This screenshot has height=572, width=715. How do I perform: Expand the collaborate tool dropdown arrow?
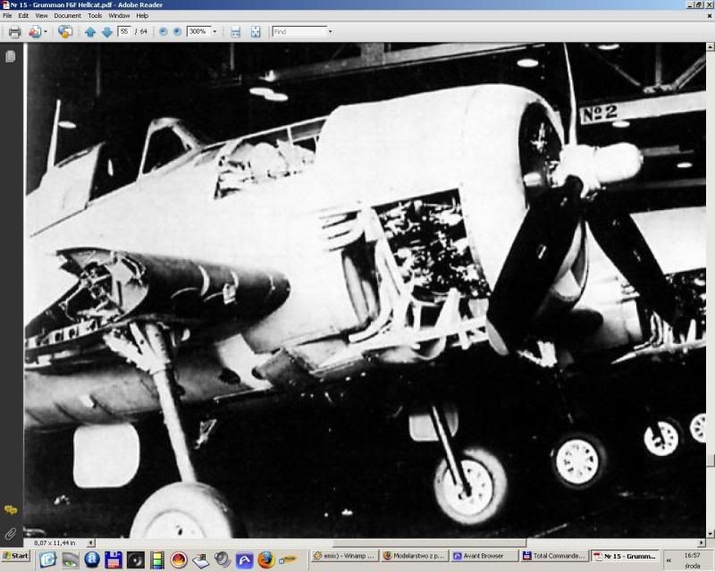coord(45,31)
